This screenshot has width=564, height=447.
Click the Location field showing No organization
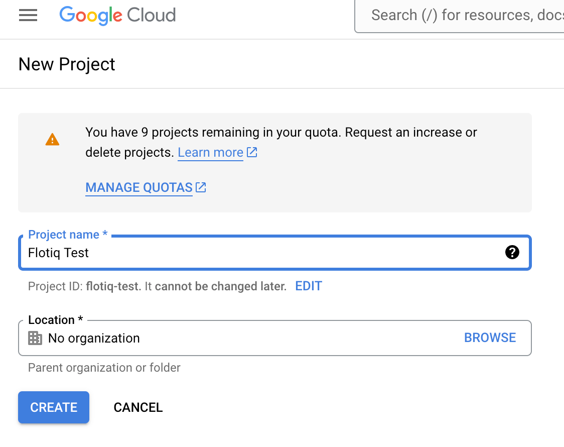click(x=275, y=338)
